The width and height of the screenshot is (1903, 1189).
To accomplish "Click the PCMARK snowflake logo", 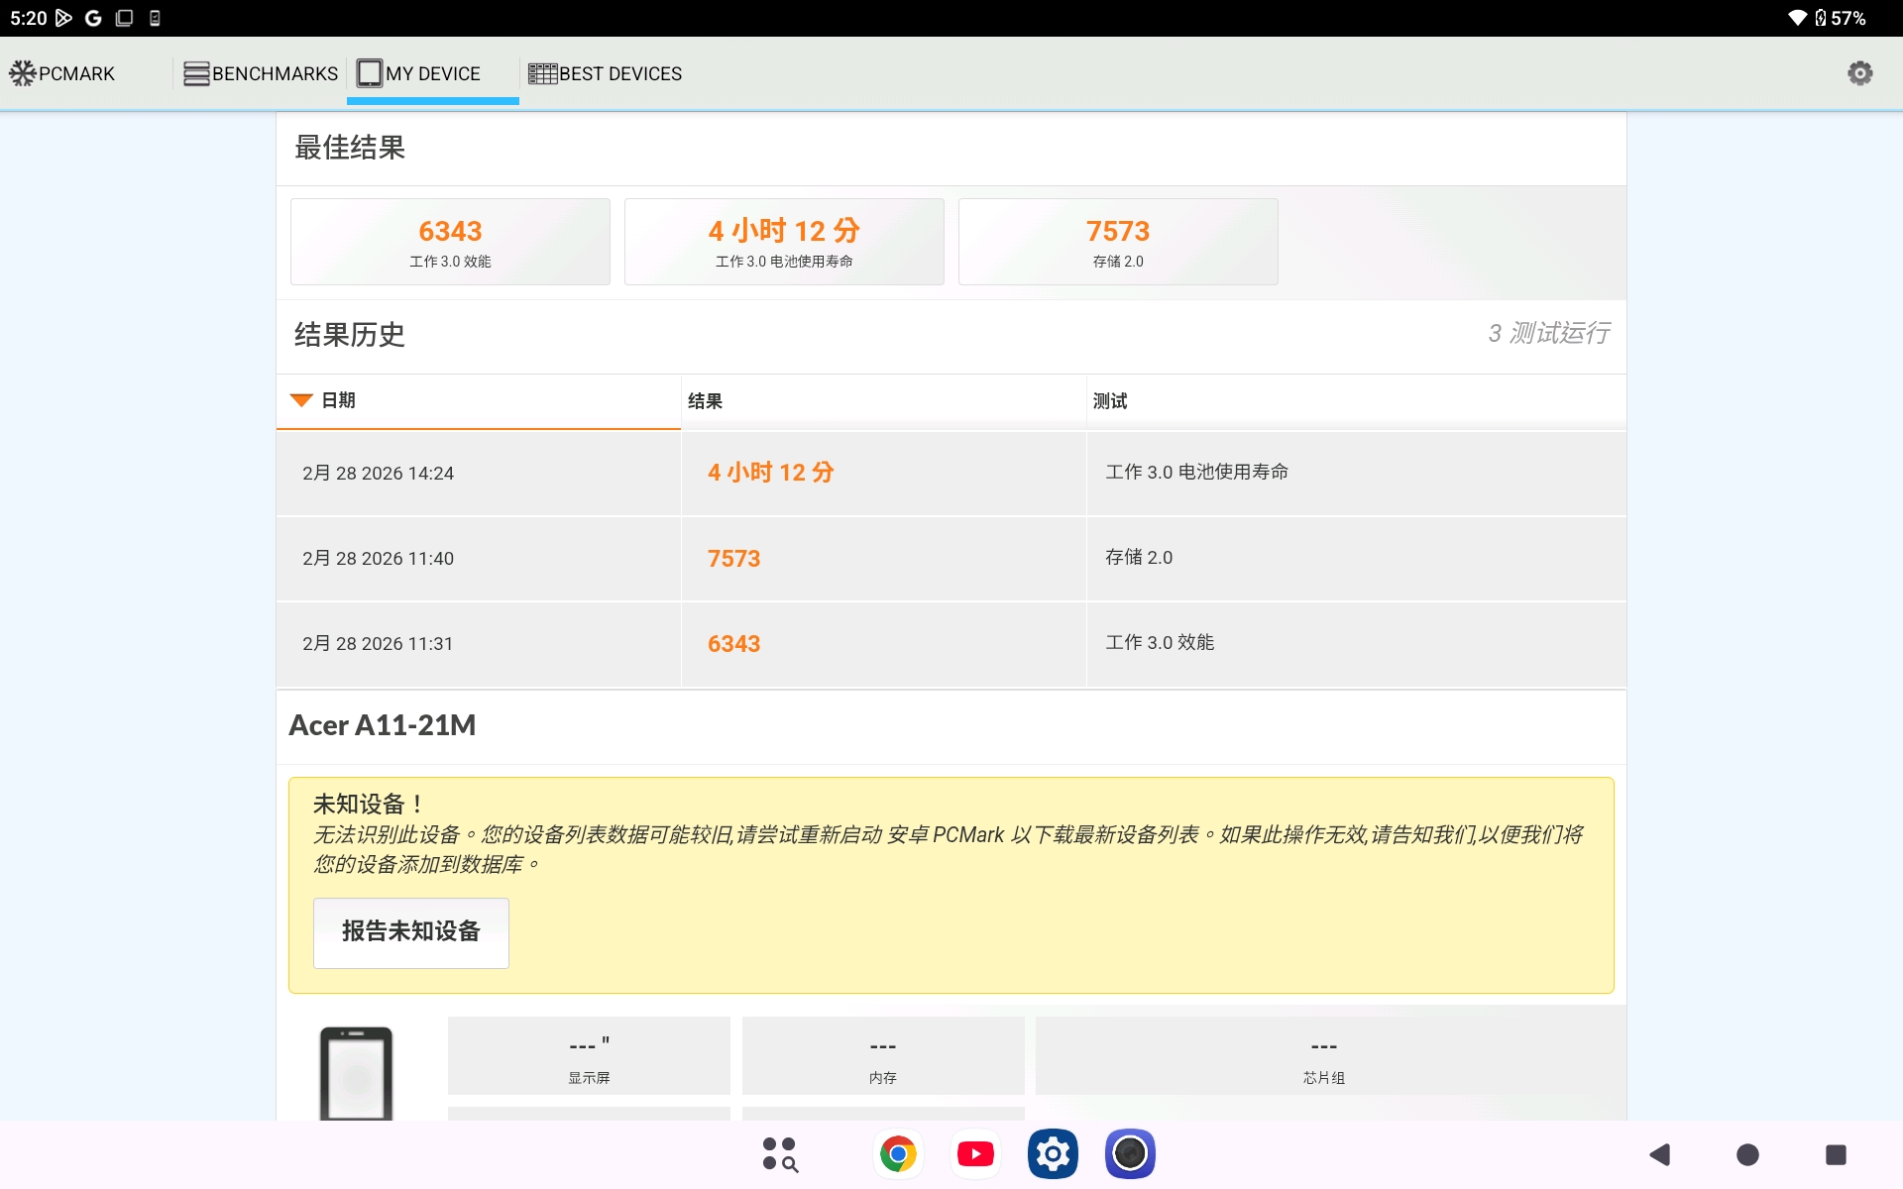I will (x=23, y=73).
